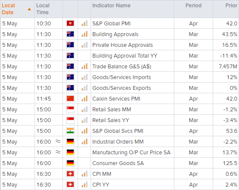The width and height of the screenshot is (239, 190).
Task: Click the 125.5 prior value for Consumer Goods SA
Action: click(x=230, y=163)
